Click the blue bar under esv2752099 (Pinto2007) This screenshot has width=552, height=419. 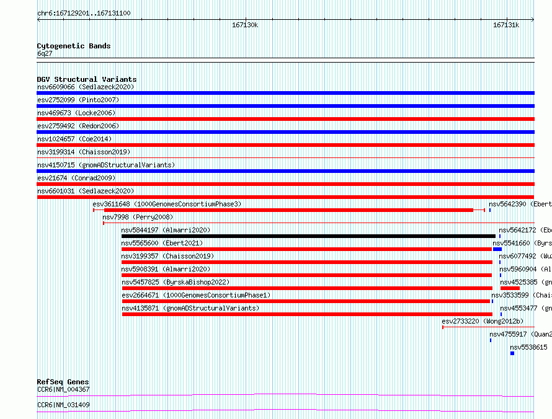click(285, 106)
